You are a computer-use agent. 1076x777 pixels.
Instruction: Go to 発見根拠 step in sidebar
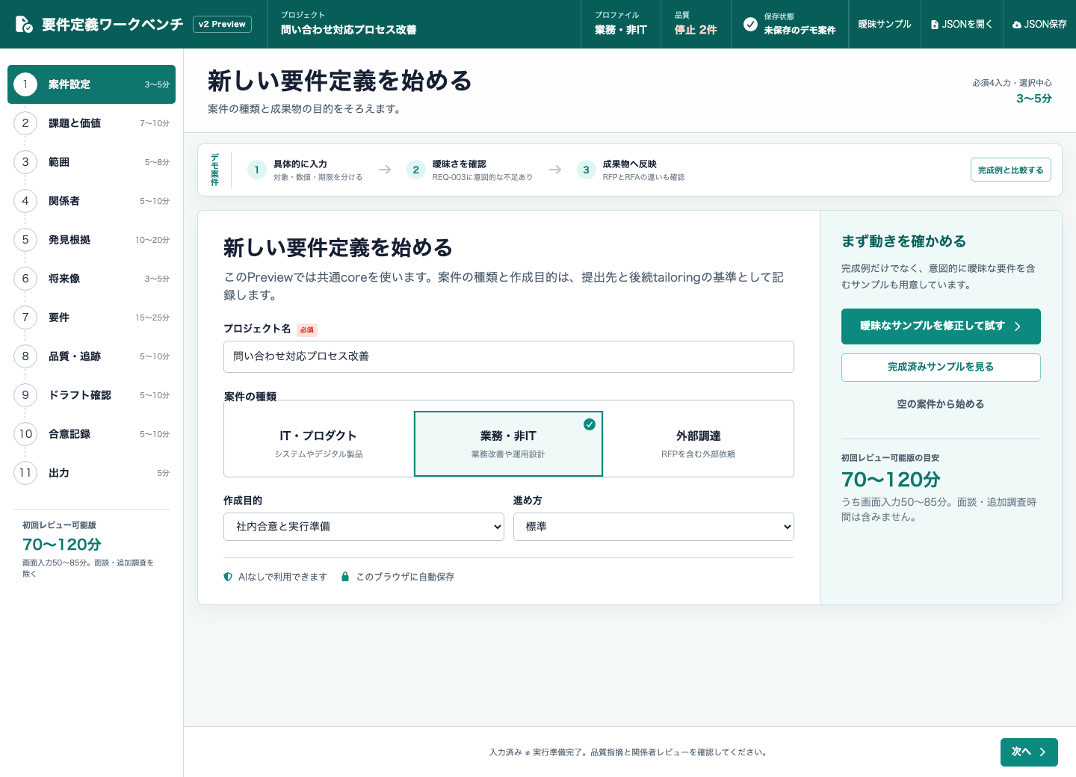coord(91,240)
